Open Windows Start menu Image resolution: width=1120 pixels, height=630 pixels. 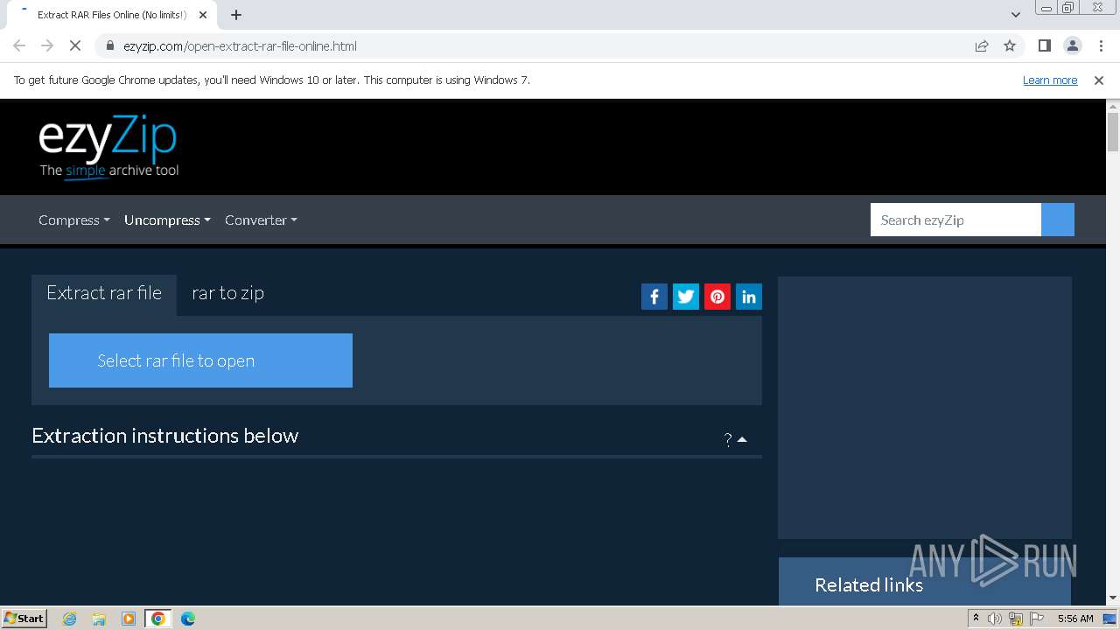click(24, 618)
